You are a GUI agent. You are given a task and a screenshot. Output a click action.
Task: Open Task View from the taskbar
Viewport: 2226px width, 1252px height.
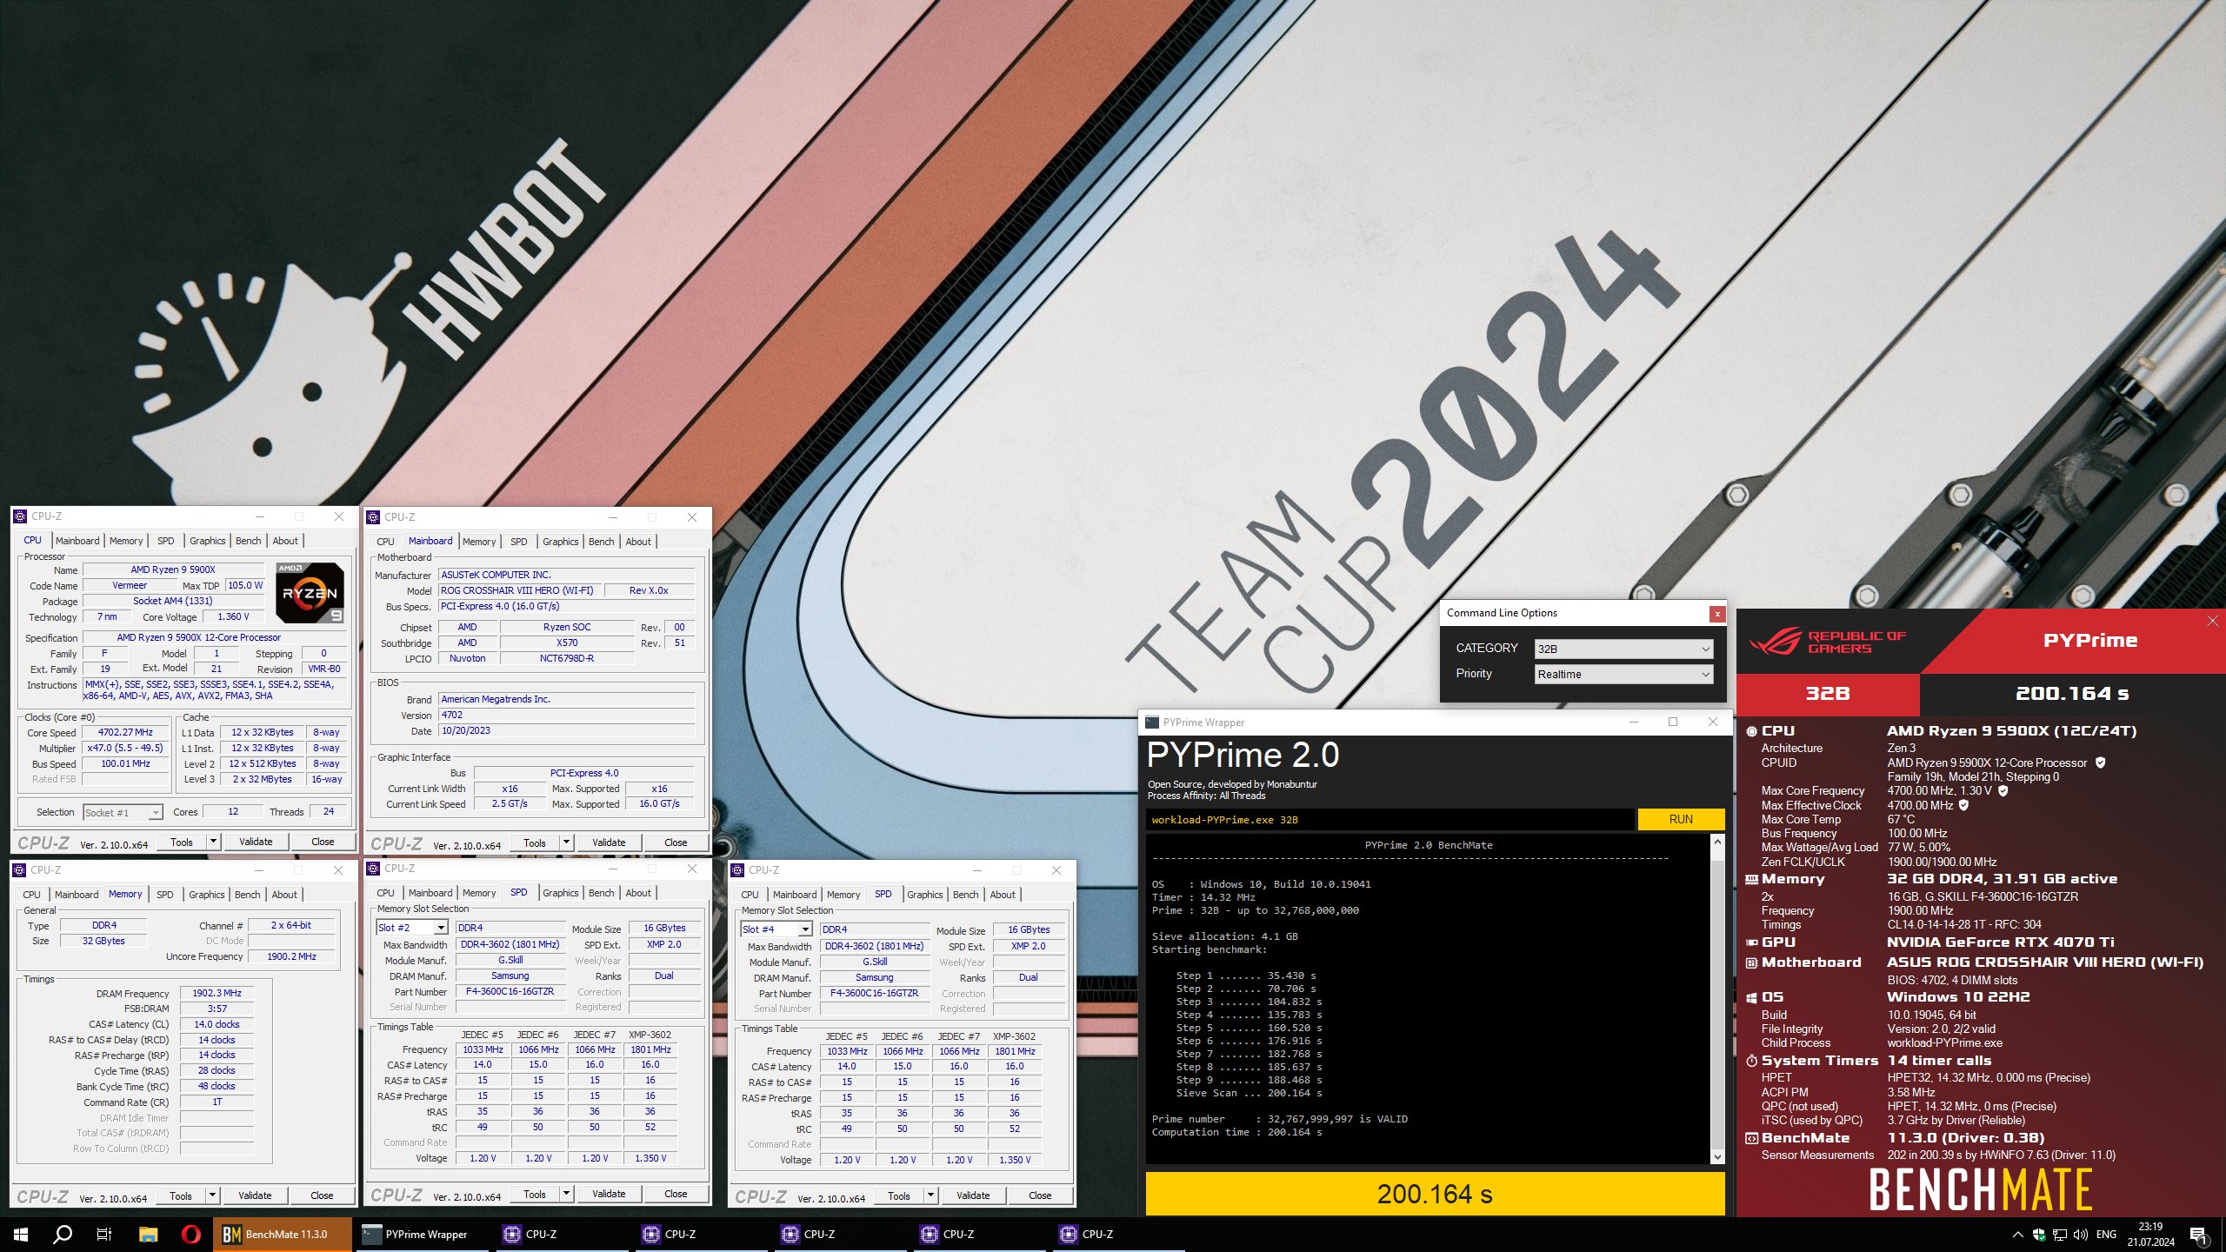tap(104, 1235)
